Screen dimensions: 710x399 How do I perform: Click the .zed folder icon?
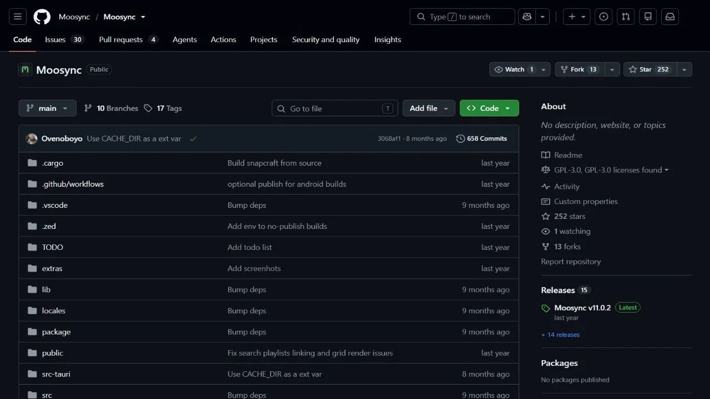32,226
